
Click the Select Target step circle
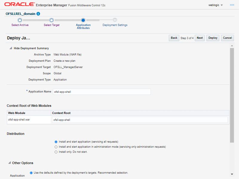click(x=51, y=20)
